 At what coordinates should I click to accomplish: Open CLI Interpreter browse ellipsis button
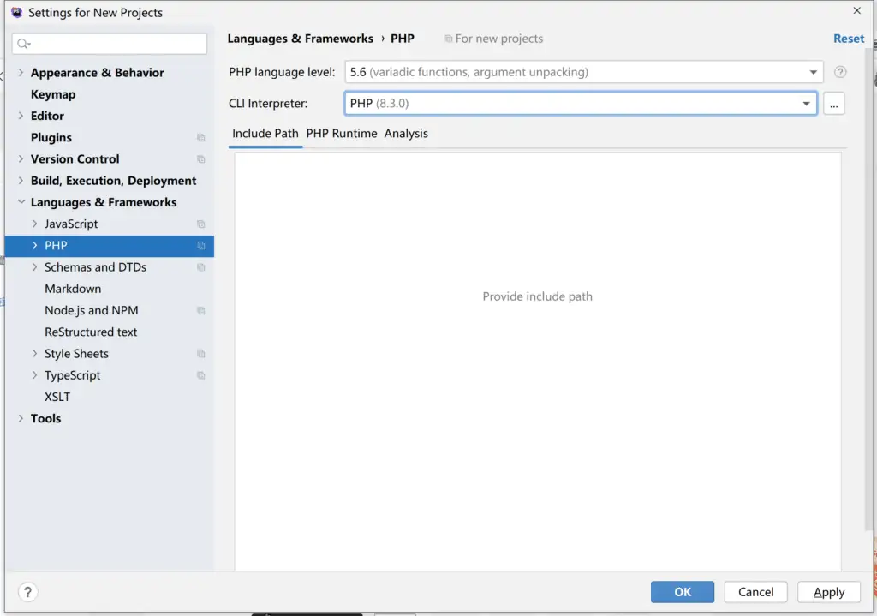[833, 104]
